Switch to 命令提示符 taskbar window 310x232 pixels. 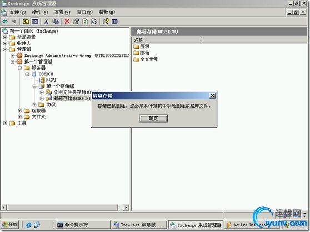tap(83, 225)
